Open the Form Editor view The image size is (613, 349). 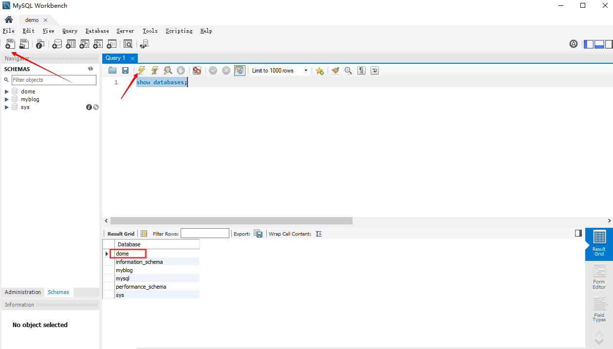[x=599, y=276]
